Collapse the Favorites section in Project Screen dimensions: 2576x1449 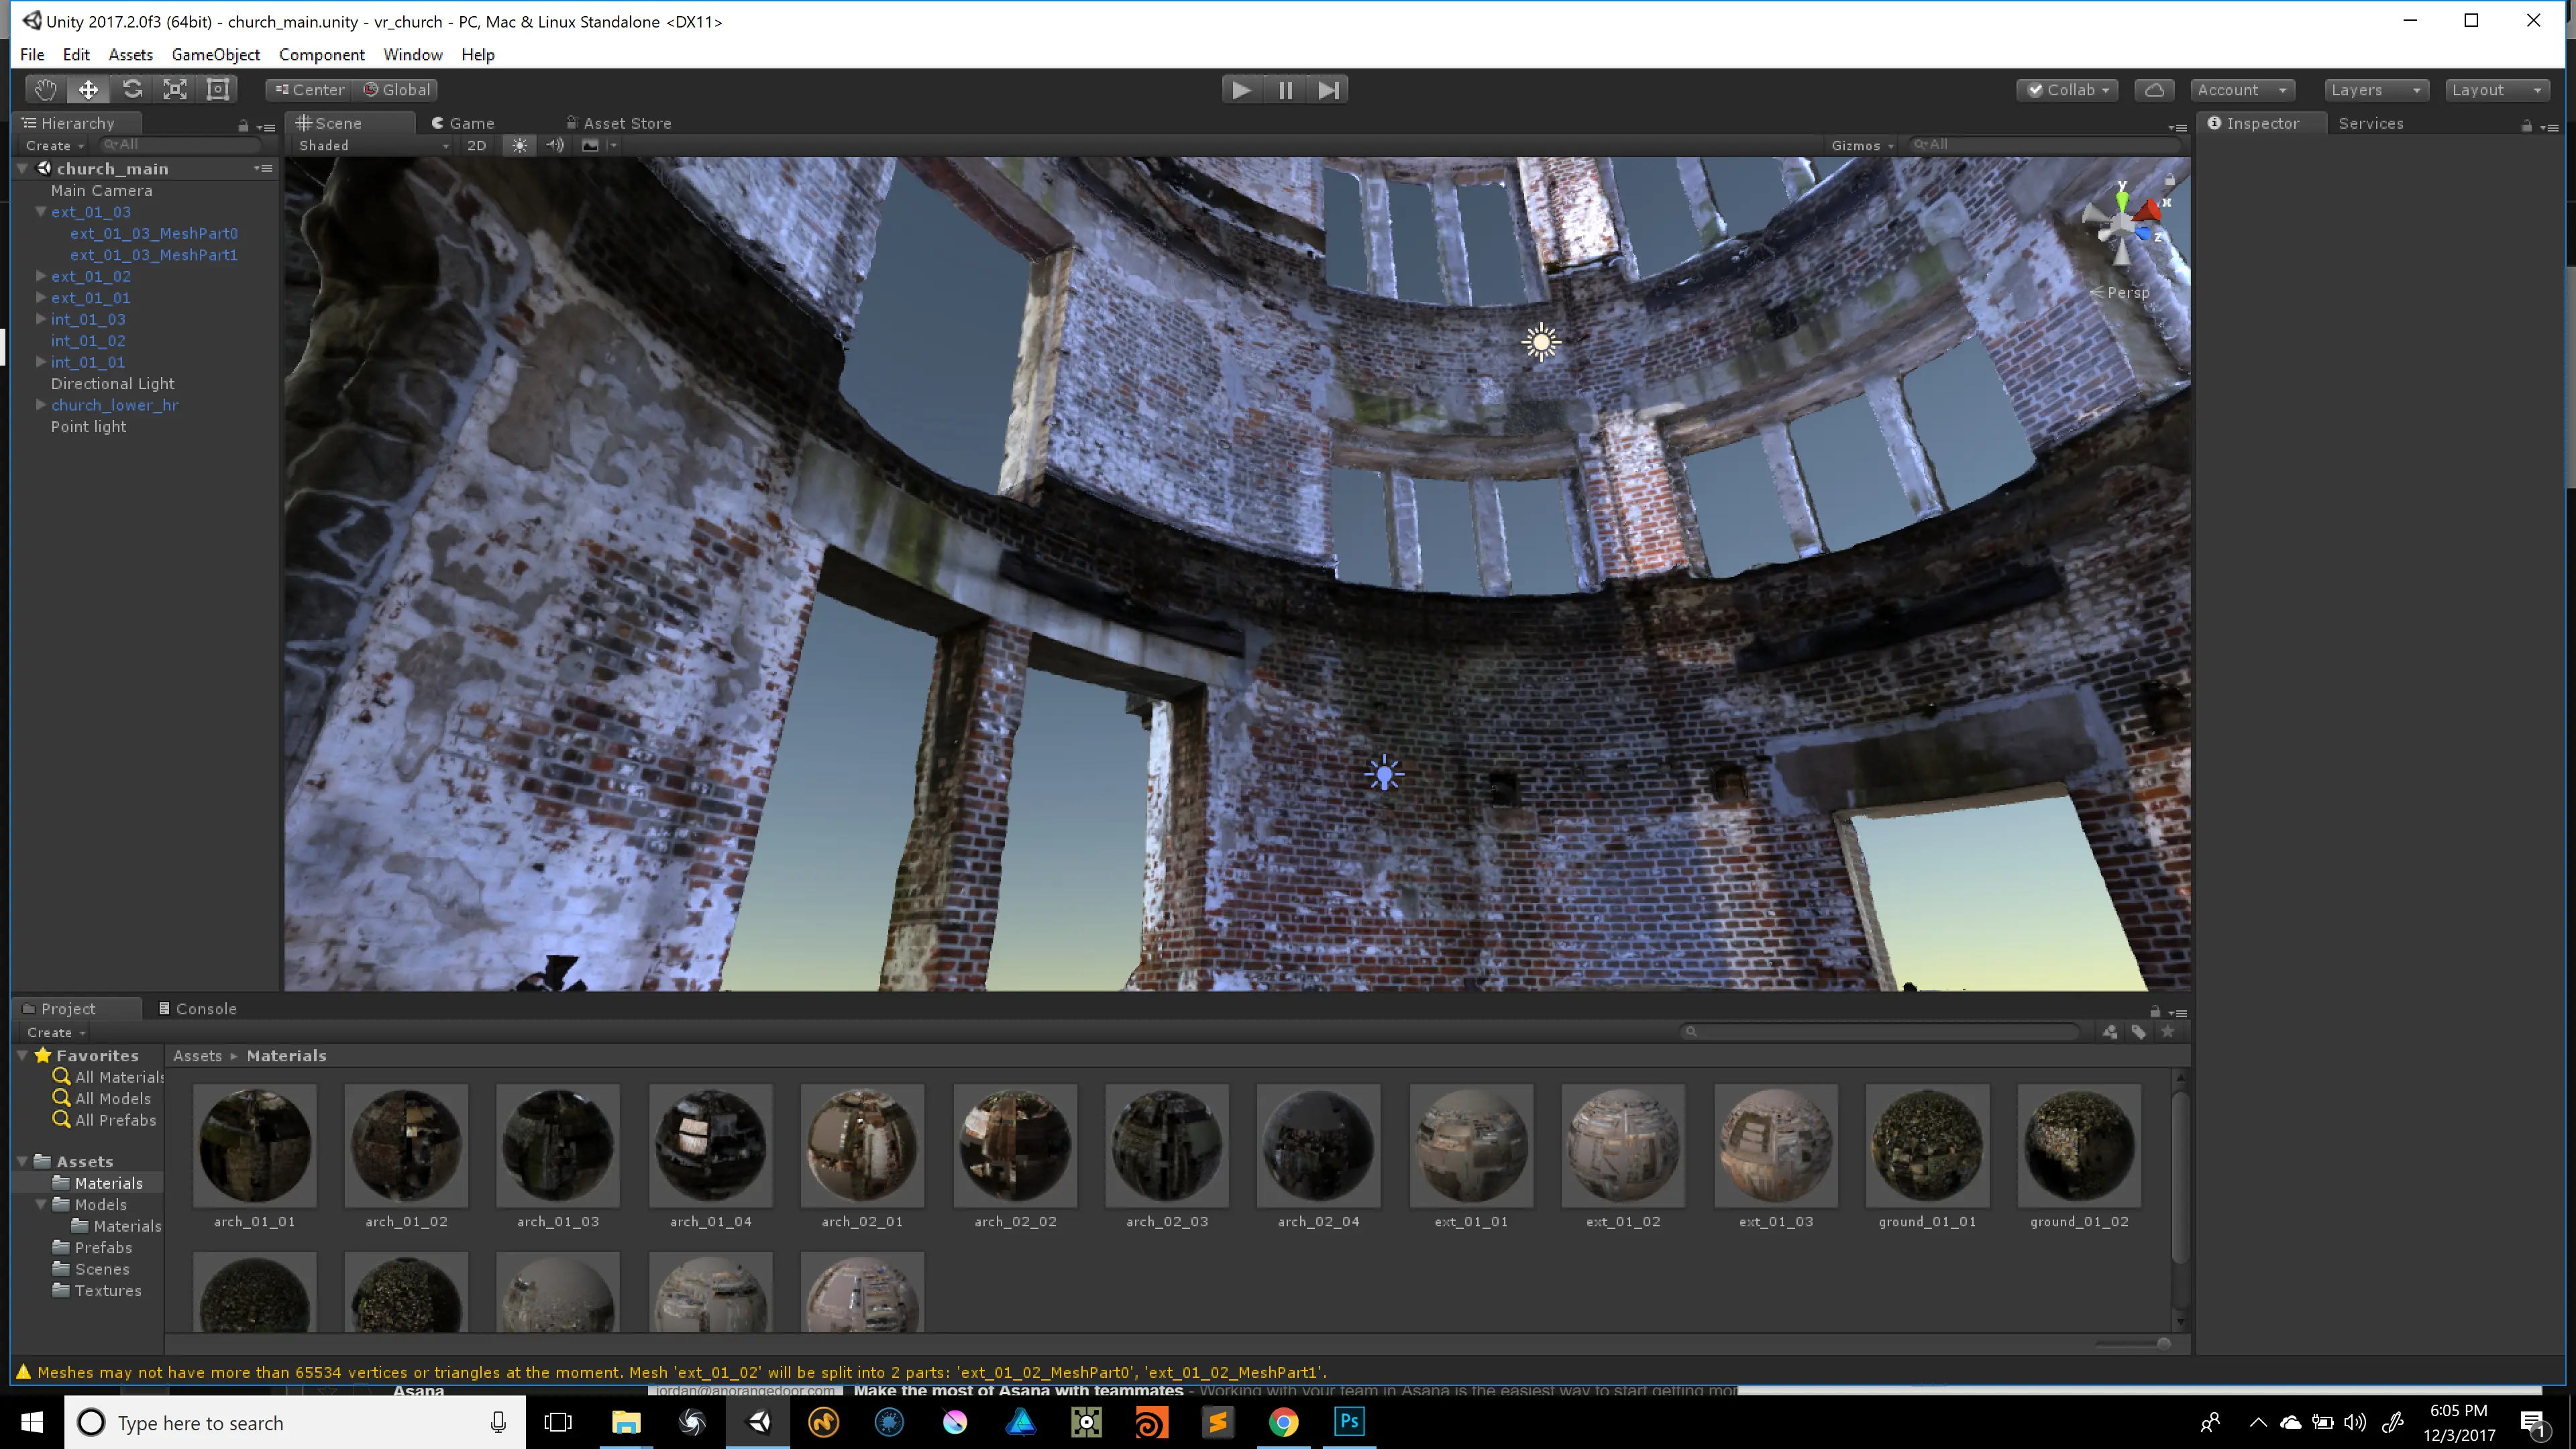23,1055
